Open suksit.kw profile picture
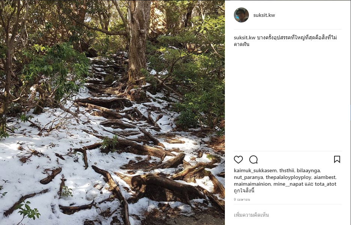 [x=241, y=15]
